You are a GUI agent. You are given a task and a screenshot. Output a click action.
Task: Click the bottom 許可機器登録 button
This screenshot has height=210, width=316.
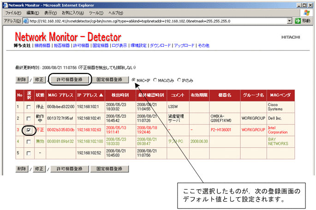70,169
